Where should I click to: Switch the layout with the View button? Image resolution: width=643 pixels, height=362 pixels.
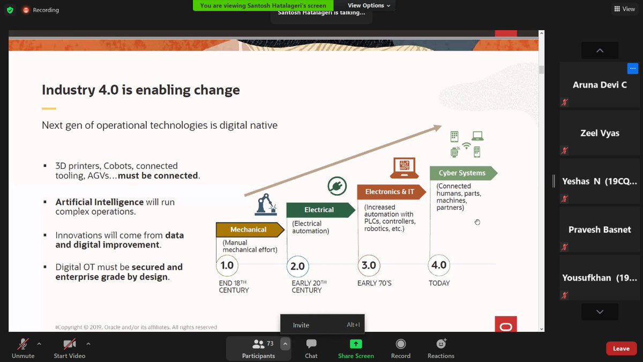[x=624, y=9]
